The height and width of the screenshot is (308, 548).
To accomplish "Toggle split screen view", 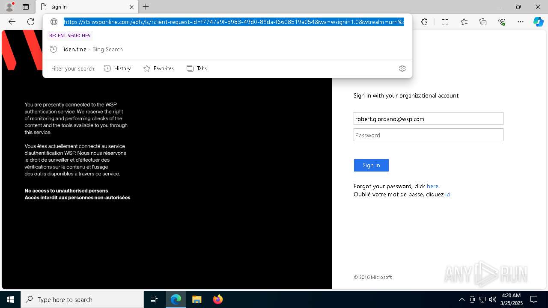I will click(445, 22).
